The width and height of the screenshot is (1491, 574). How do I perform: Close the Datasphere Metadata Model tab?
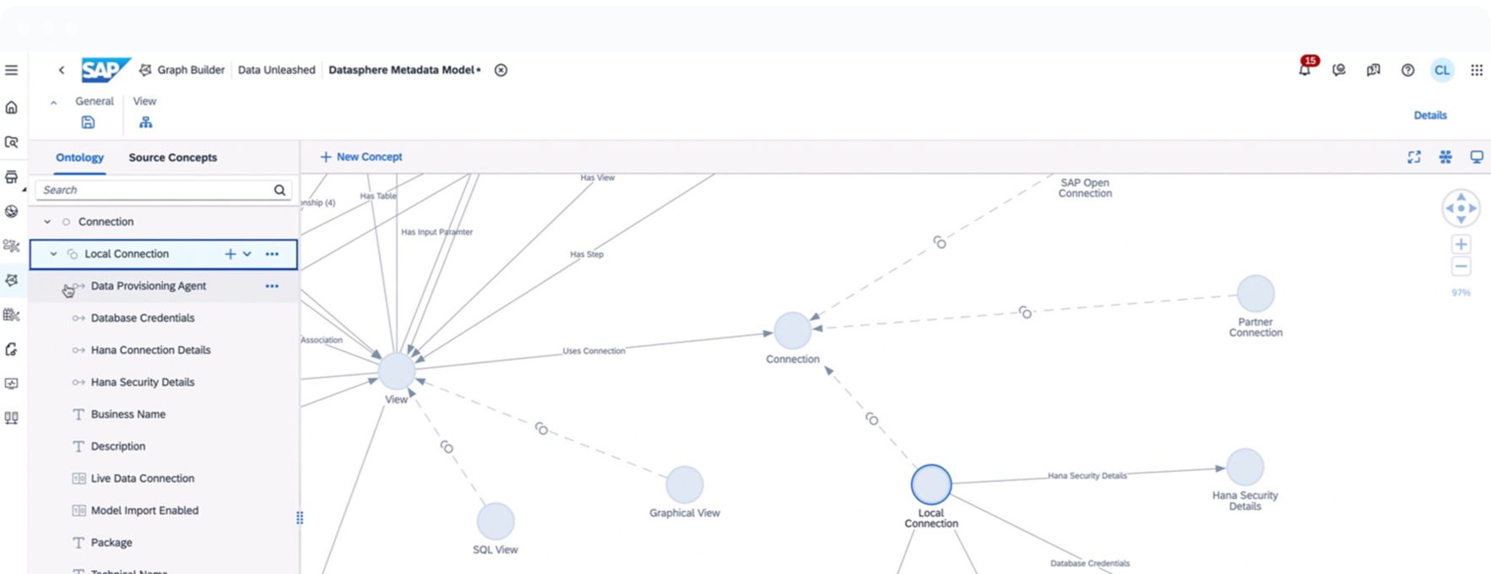click(501, 70)
